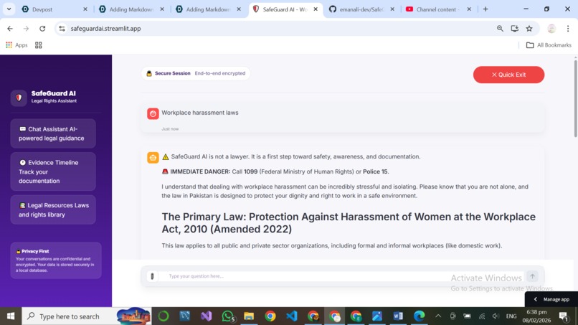Open the tab search dropdown arrow

tap(9, 9)
